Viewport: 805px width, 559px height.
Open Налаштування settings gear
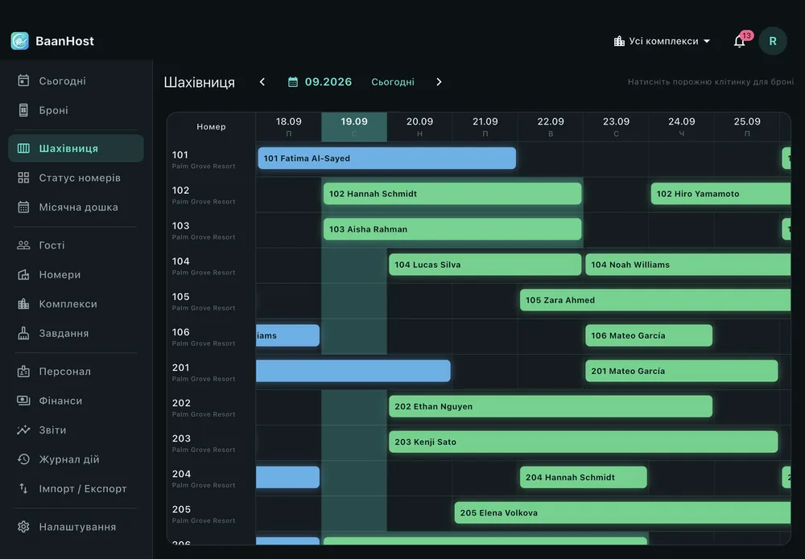coord(76,527)
